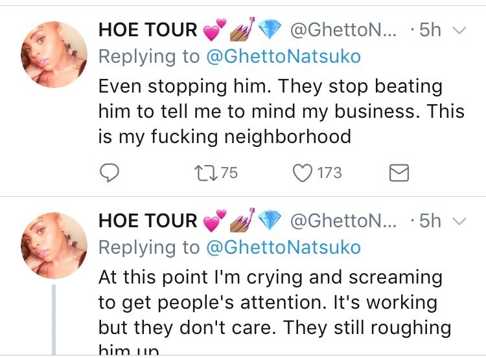The image size is (486, 358).
Task: Open the second tweet's chevron menu
Action: tap(459, 221)
